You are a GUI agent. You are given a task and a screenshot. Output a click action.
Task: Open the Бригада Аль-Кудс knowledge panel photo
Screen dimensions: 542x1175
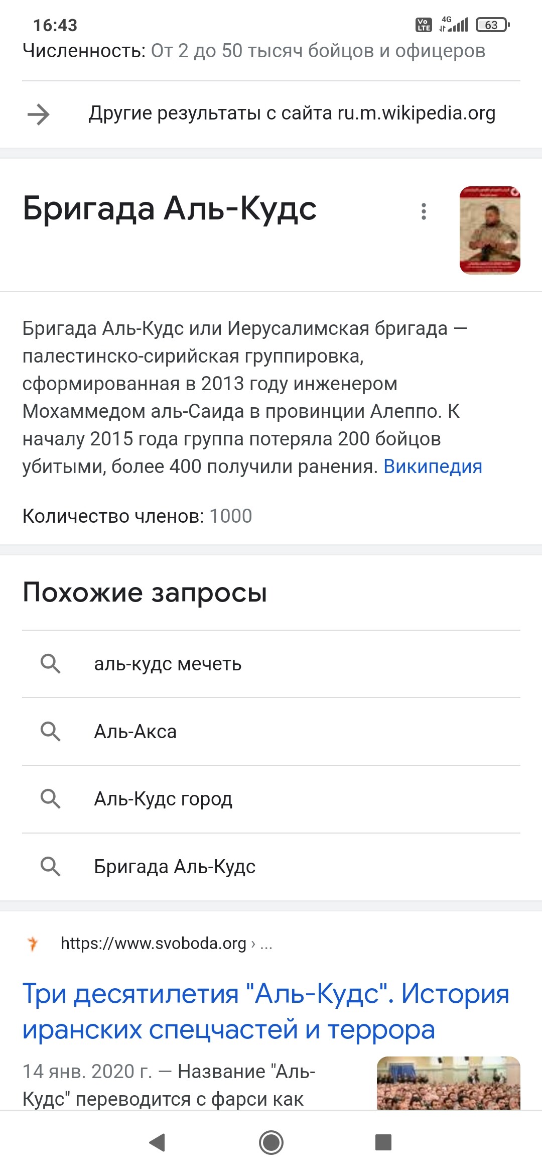coord(490,230)
